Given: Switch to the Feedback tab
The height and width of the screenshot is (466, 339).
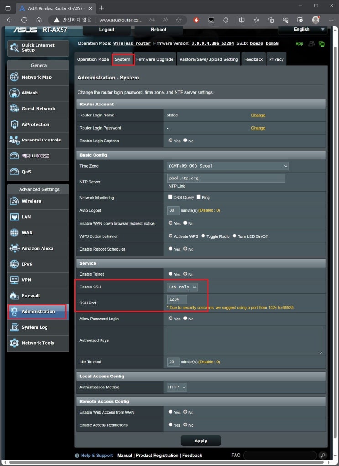Looking at the screenshot, I should point(253,59).
